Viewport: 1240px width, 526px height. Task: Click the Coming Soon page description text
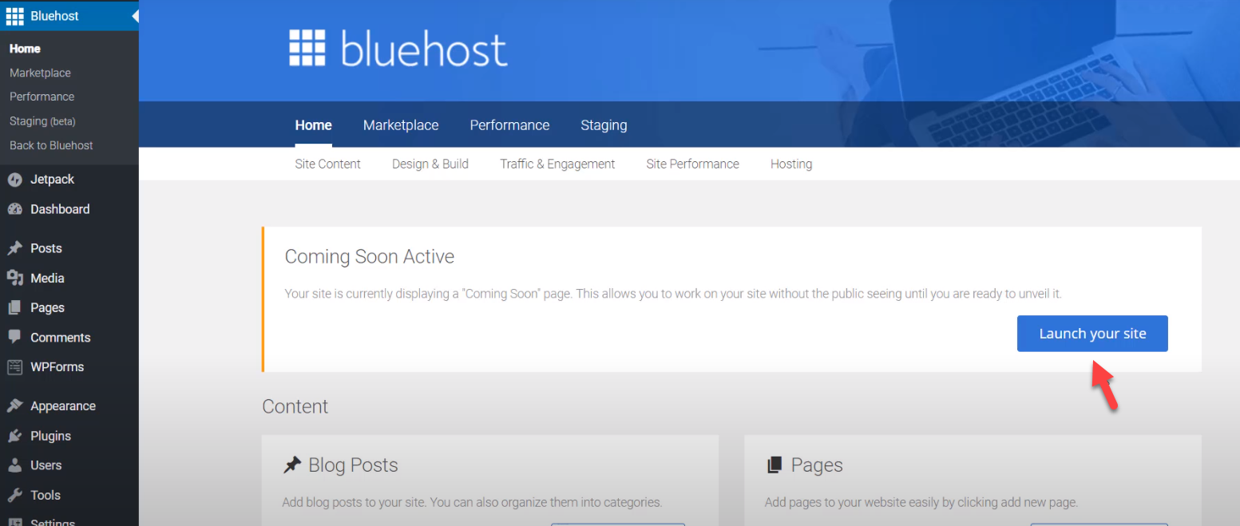(x=673, y=294)
